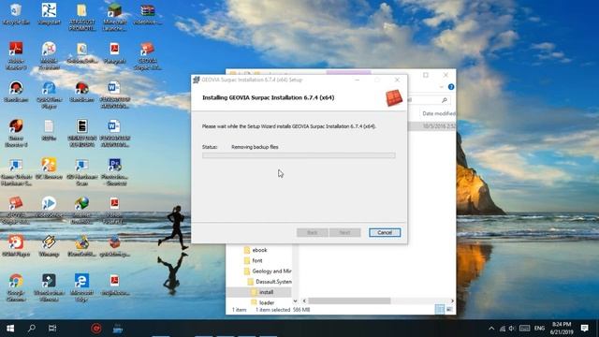Click the greyed-out Back button in setup
This screenshot has height=337, width=599.
[312, 232]
